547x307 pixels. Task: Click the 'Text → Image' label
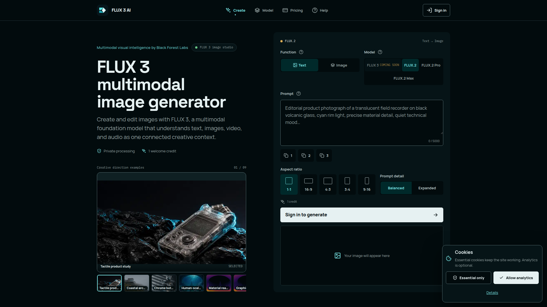point(432,41)
